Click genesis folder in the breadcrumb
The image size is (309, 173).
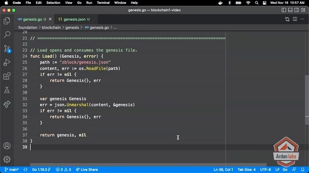point(72,27)
